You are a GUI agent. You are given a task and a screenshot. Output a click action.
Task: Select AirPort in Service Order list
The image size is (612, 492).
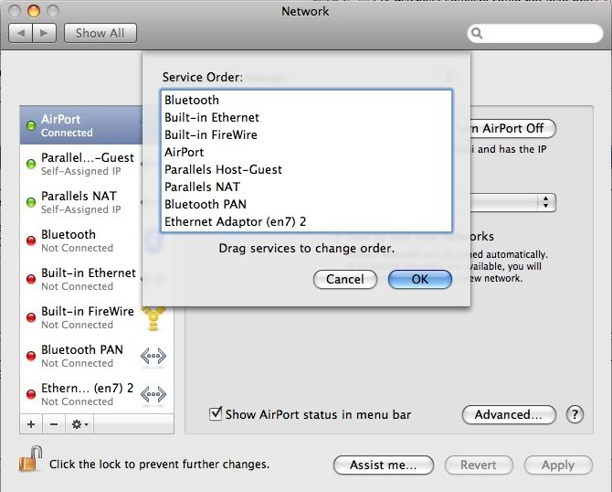point(306,152)
